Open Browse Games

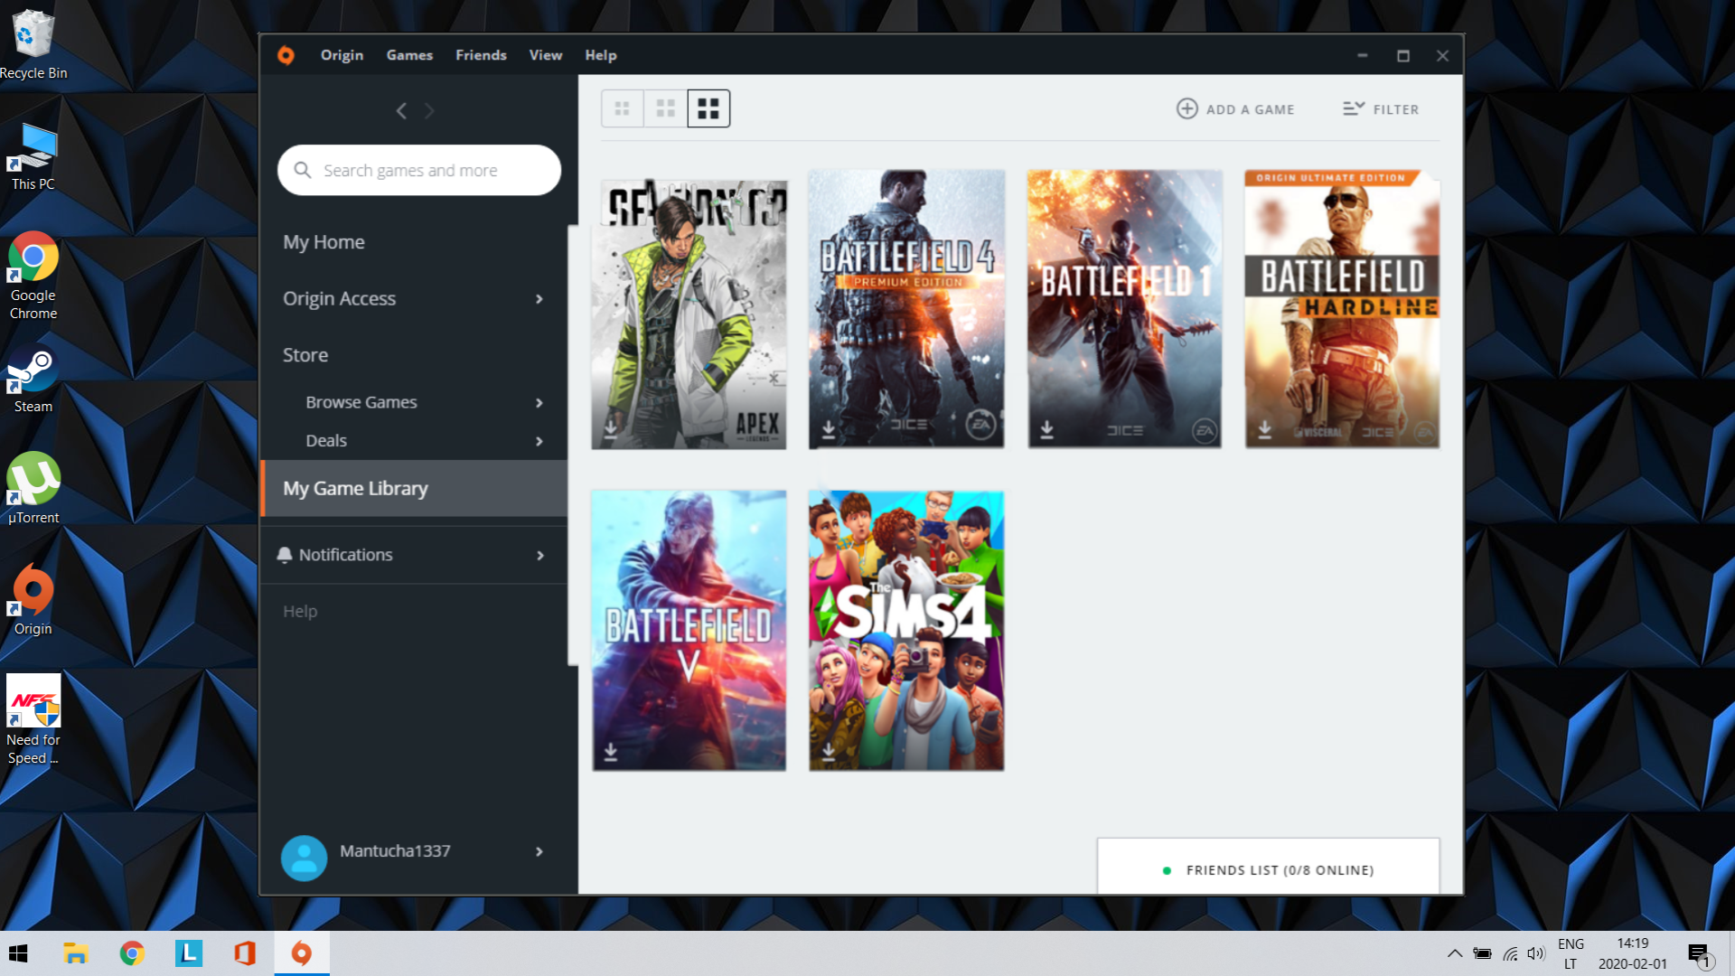click(361, 402)
